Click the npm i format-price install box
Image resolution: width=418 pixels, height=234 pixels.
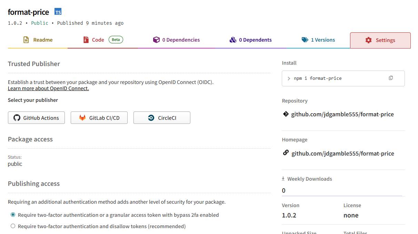[343, 78]
